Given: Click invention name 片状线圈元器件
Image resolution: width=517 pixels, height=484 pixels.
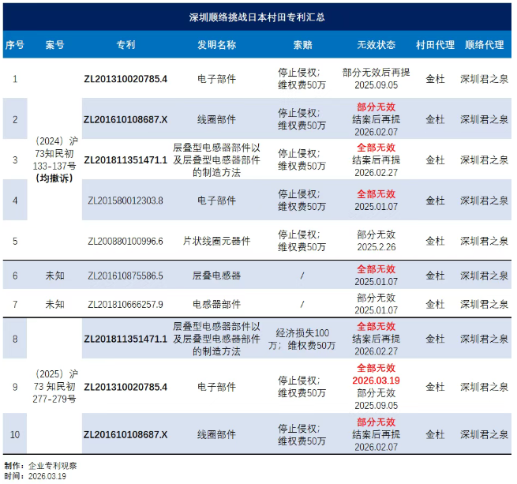Looking at the screenshot, I should [x=216, y=241].
